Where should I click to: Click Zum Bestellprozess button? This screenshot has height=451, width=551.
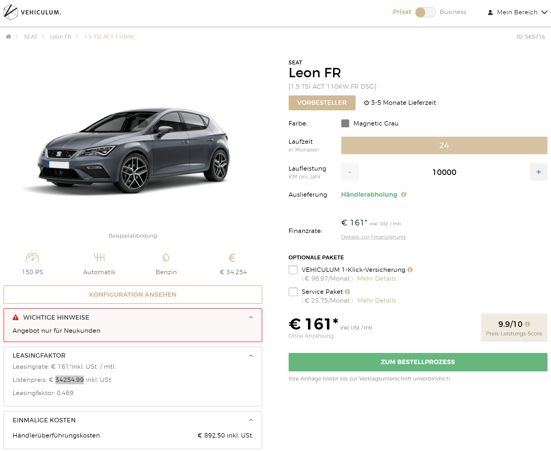point(418,362)
